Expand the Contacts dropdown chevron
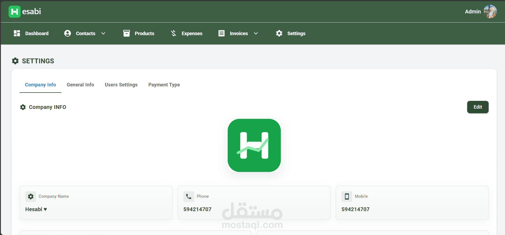 (x=103, y=33)
